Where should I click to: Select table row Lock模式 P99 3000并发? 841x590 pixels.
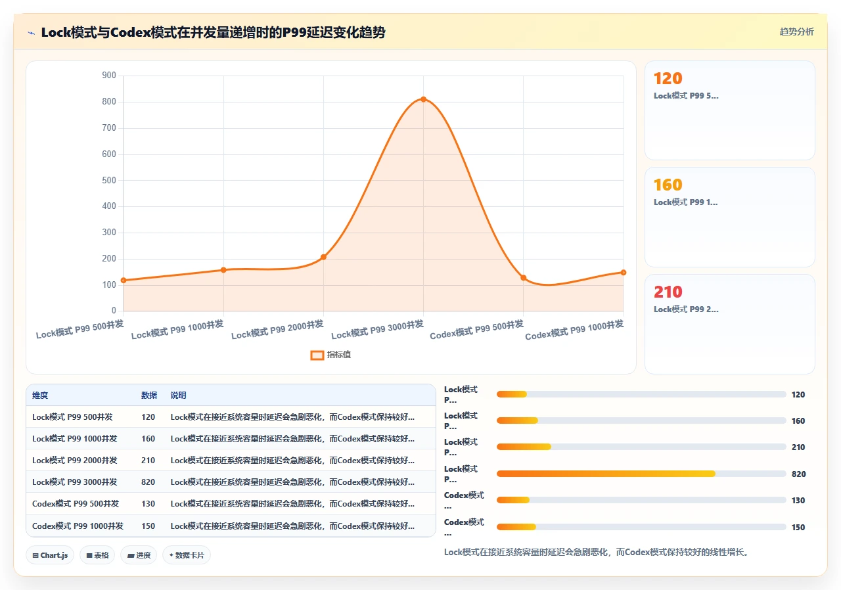click(x=231, y=482)
